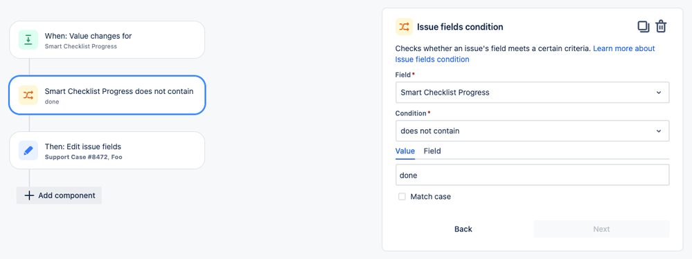The height and width of the screenshot is (259, 692).
Task: Open the Field dropdown showing Smart Checklist Progress
Action: (532, 93)
